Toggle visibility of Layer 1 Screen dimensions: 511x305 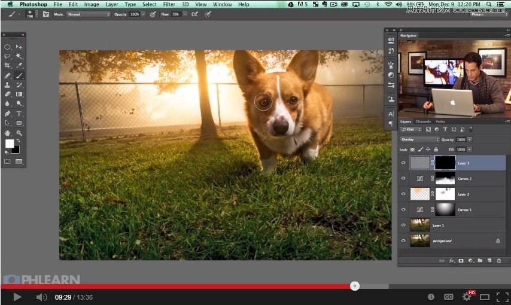[x=403, y=225]
